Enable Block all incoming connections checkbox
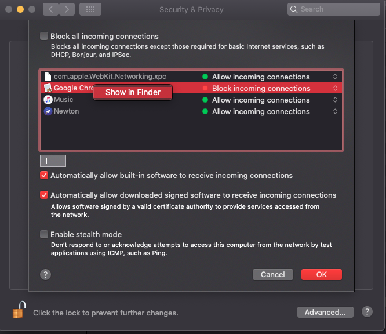This screenshot has height=334, width=386. coord(44,36)
